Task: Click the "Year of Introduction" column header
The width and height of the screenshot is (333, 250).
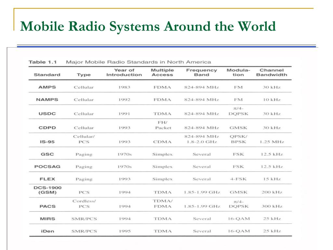Action: 124,73
